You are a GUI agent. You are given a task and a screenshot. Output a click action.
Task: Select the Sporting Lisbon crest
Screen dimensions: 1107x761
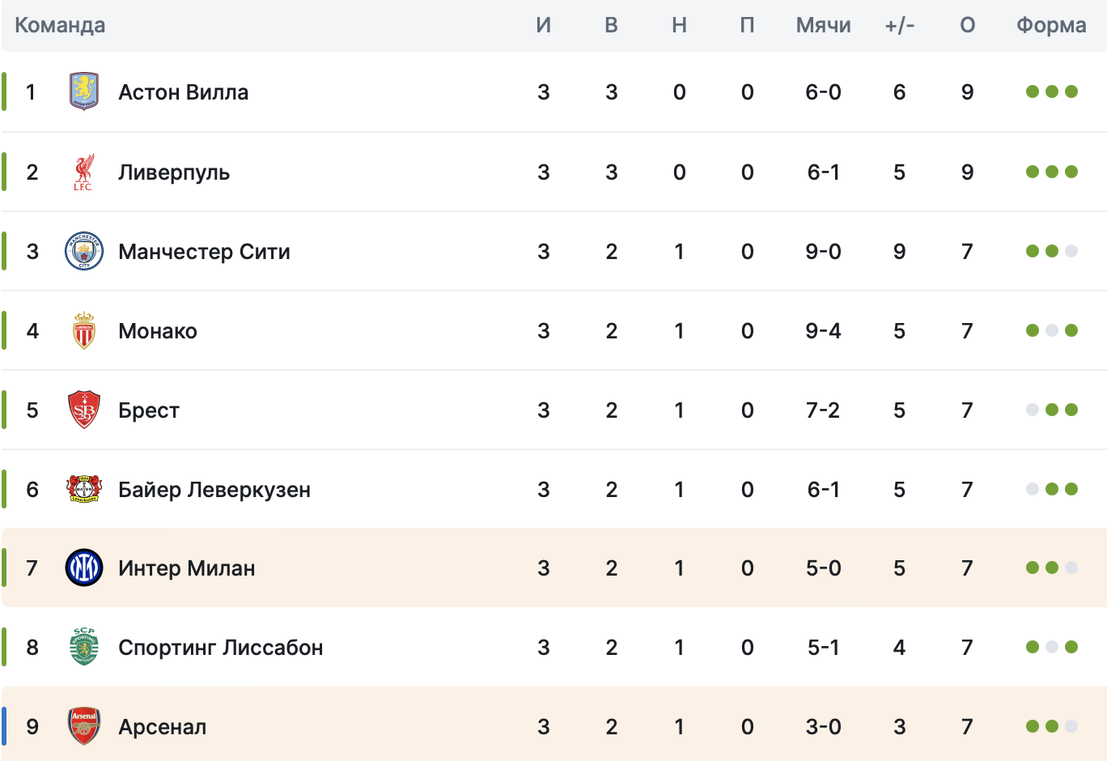83,647
